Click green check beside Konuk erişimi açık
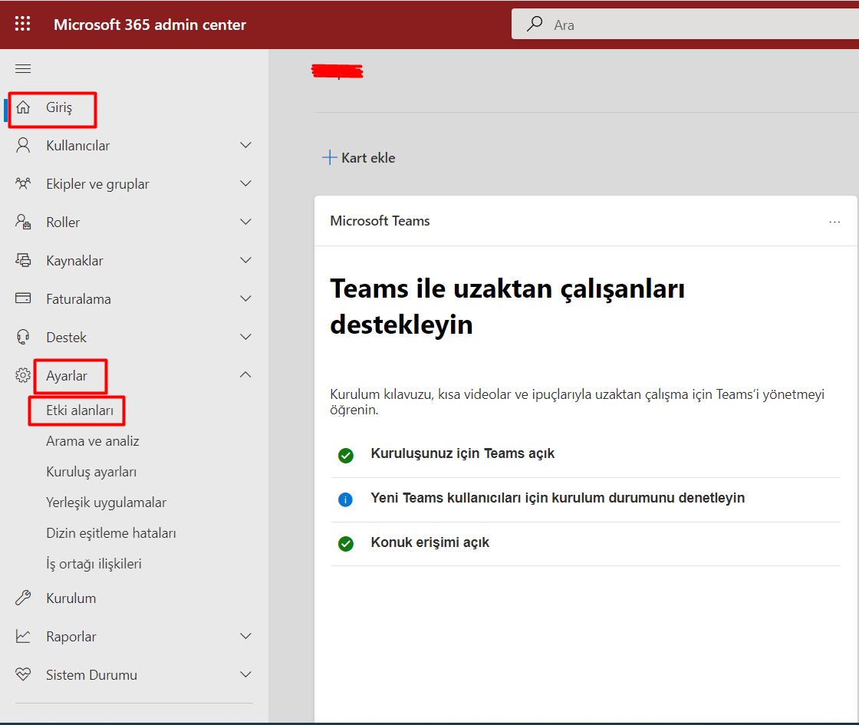Viewport: 859px width, 725px height. click(x=346, y=544)
